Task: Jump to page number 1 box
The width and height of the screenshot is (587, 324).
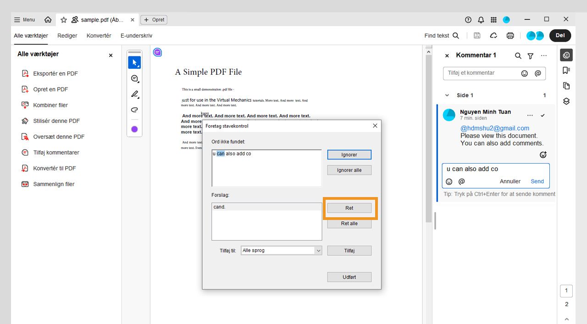Action: pyautogui.click(x=566, y=291)
